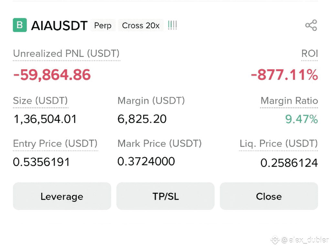331x248 pixels.
Task: Tap the ROI label for details
Action: click(x=309, y=54)
